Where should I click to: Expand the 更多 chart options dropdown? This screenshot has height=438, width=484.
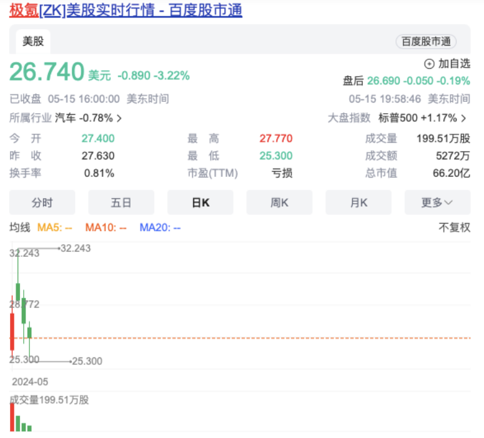click(437, 202)
